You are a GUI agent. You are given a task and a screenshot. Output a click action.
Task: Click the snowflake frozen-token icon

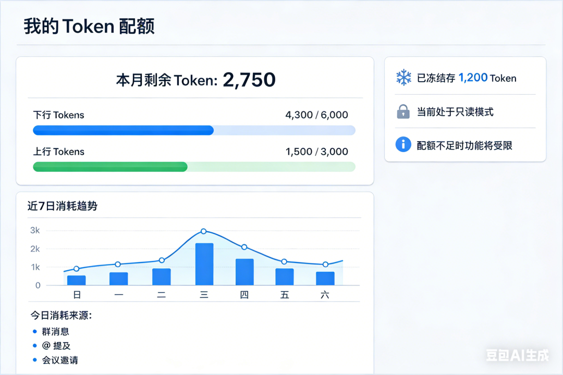[x=403, y=77]
